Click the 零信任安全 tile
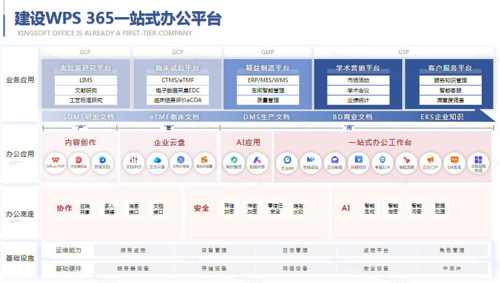Viewport: 500px width, 283px height. [275, 208]
